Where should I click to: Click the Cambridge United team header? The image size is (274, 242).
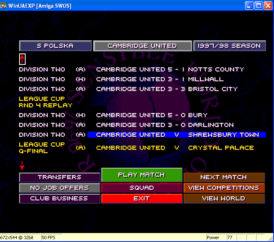[x=142, y=46]
